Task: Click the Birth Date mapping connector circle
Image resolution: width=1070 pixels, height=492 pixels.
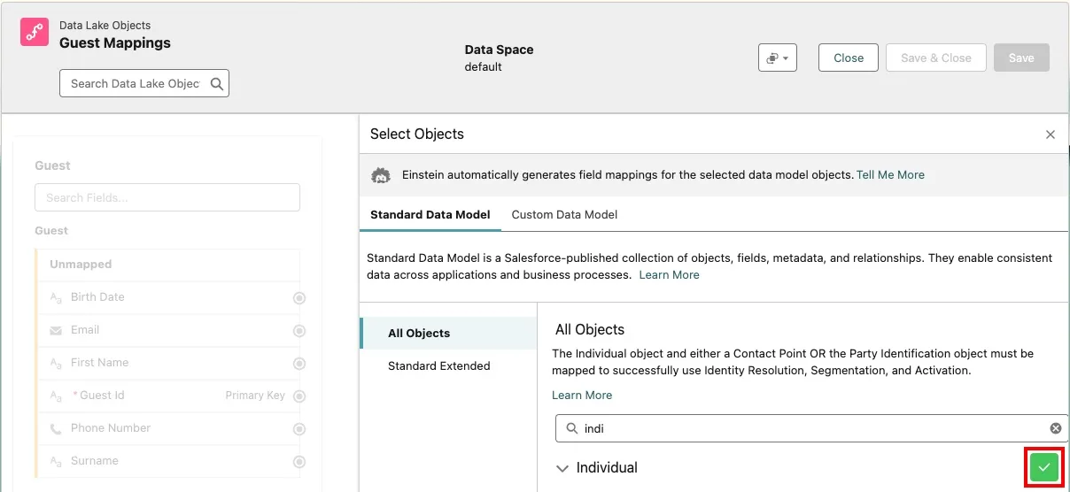Action: (299, 298)
